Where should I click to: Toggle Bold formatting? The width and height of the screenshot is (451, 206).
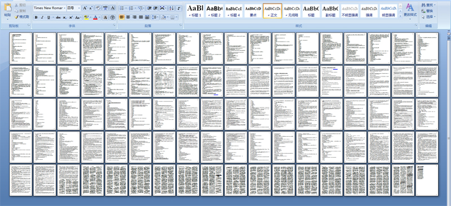36,17
